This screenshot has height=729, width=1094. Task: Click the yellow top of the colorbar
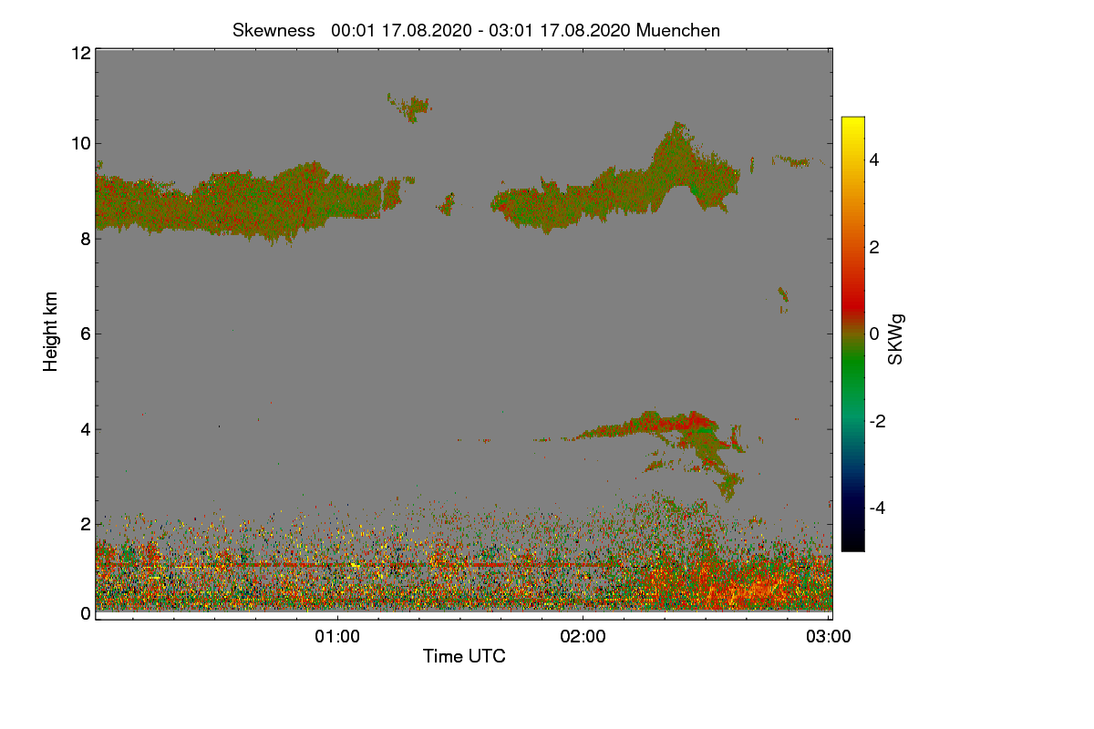click(852, 126)
